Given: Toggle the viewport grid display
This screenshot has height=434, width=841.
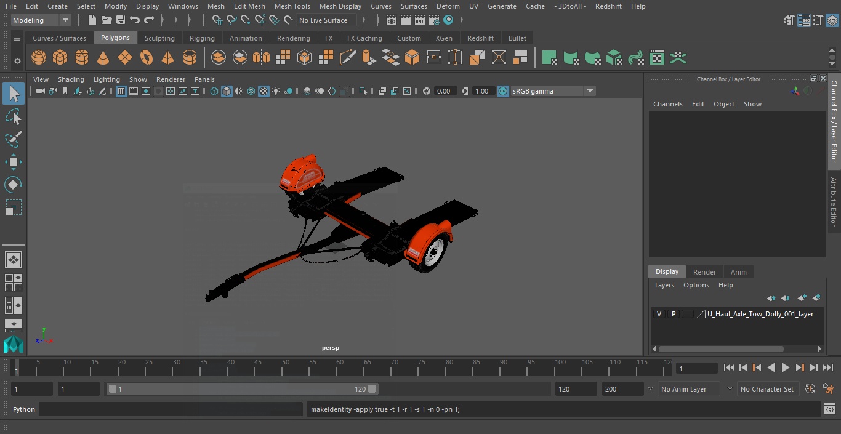Looking at the screenshot, I should pyautogui.click(x=121, y=91).
